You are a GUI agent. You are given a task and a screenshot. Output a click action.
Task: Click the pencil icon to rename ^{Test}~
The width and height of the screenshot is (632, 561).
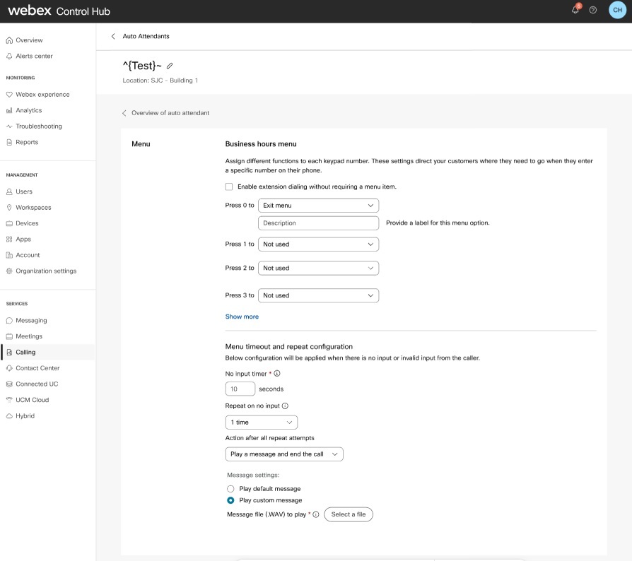tap(170, 66)
